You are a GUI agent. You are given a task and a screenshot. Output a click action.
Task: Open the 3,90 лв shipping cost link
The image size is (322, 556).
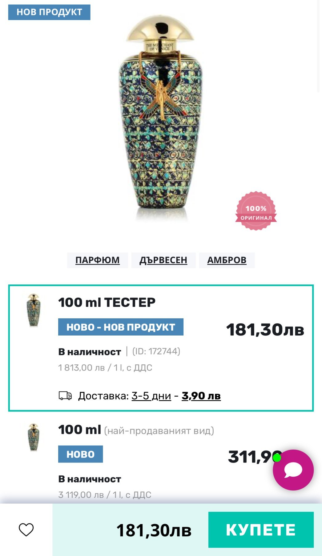pyautogui.click(x=201, y=396)
